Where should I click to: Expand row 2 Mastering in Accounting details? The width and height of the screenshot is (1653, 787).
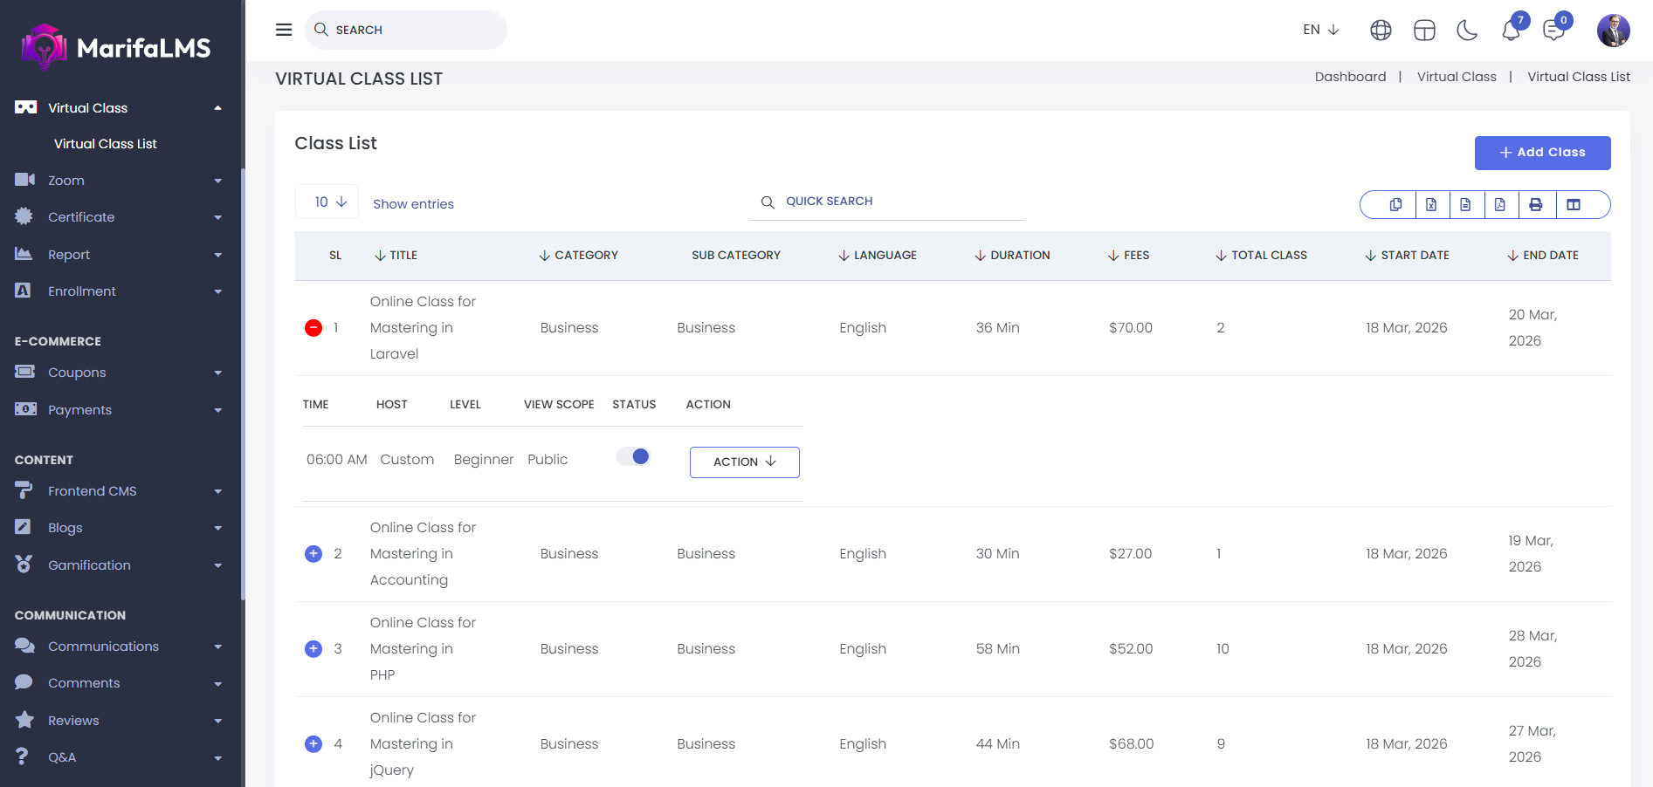pyautogui.click(x=313, y=554)
